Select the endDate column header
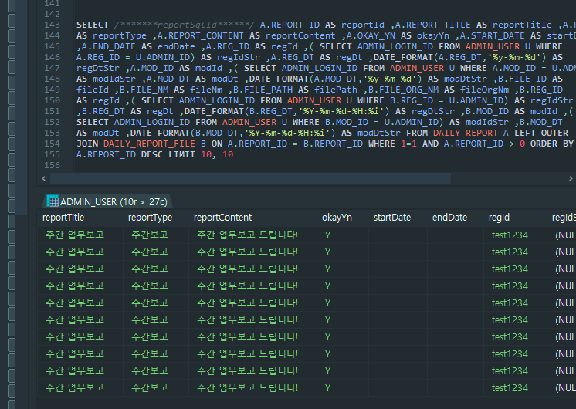The image size is (576, 409). point(449,218)
